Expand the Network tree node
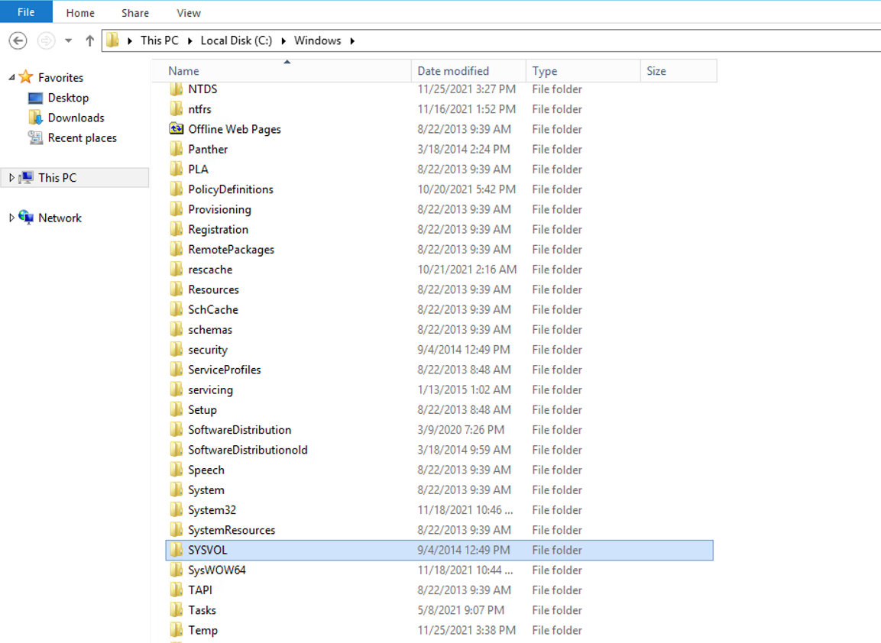This screenshot has height=643, width=881. [11, 218]
